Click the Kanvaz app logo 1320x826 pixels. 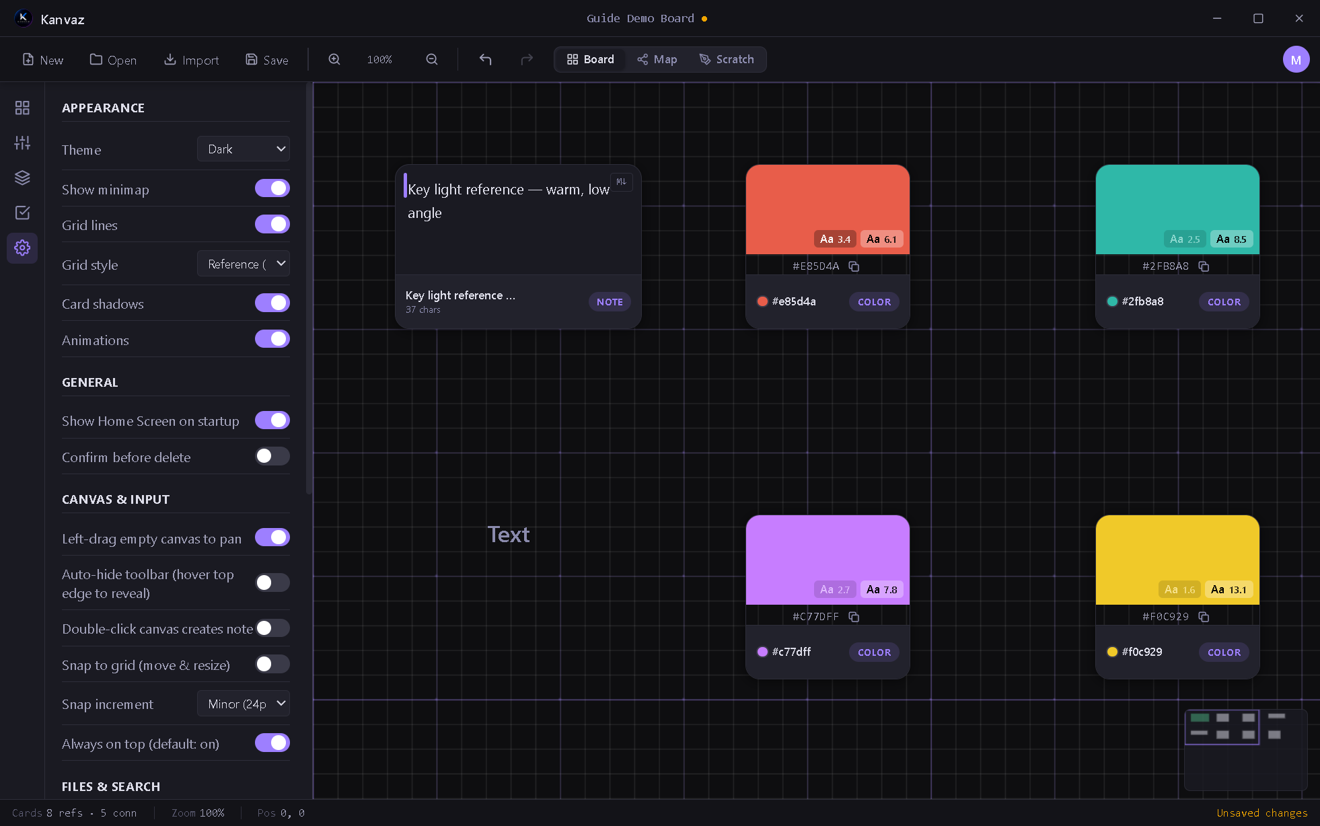[23, 18]
